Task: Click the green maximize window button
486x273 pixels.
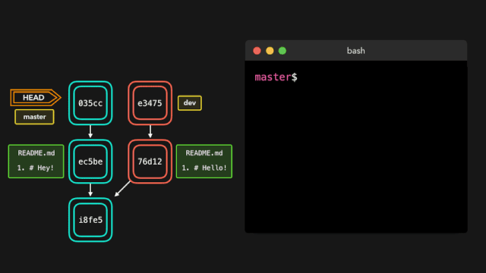Action: [282, 51]
